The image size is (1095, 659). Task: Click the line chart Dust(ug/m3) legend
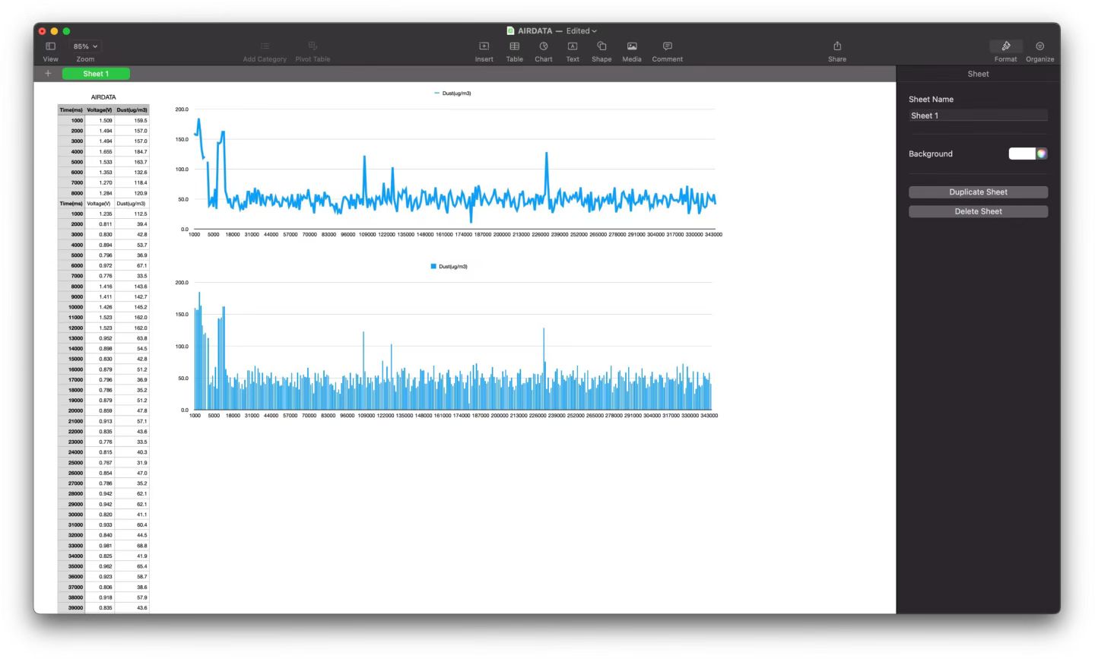(x=452, y=93)
